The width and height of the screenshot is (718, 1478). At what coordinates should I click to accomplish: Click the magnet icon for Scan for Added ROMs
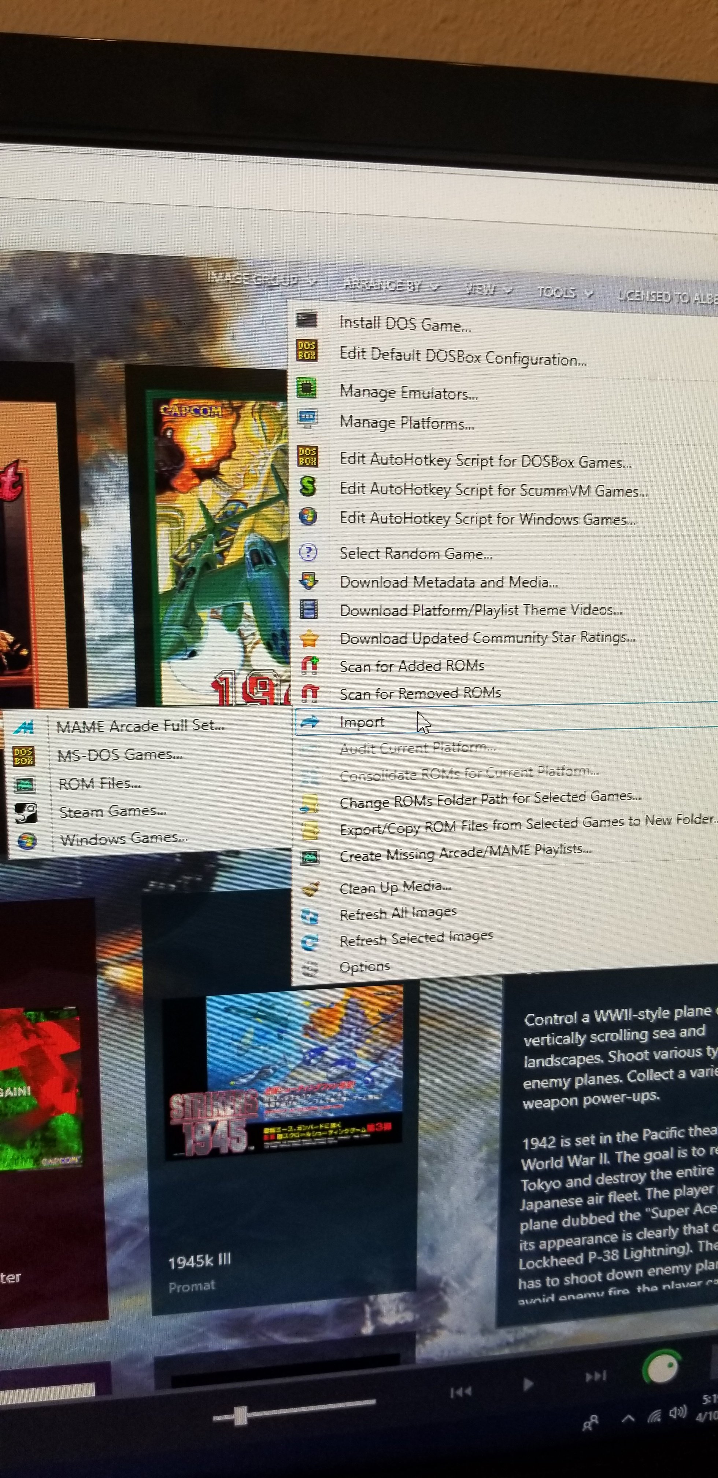(x=310, y=666)
